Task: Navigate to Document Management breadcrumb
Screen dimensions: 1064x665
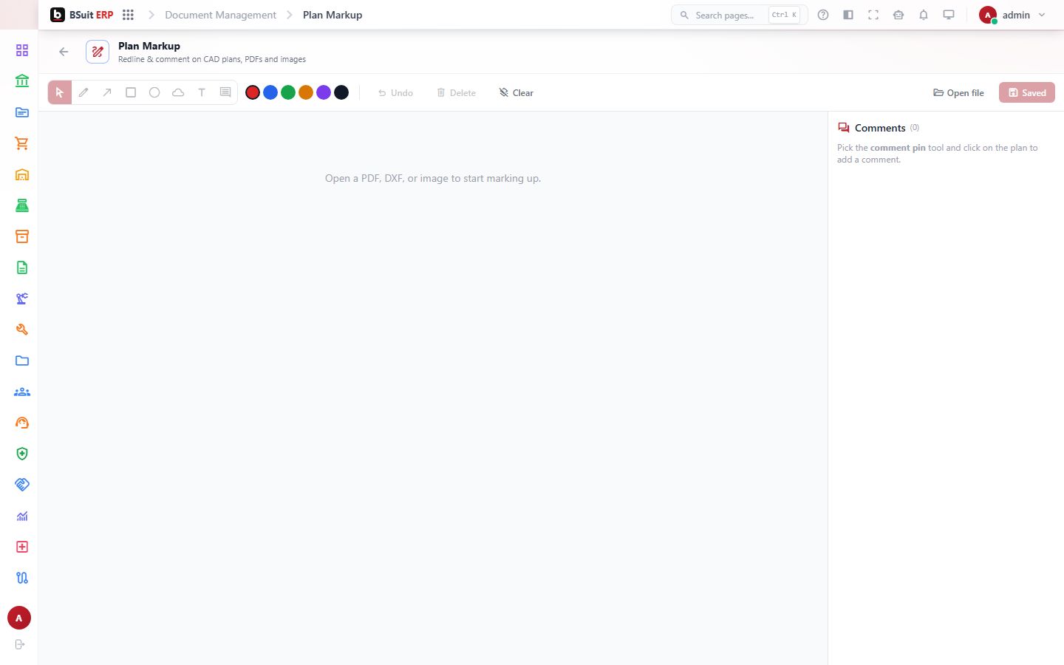Action: pyautogui.click(x=220, y=15)
